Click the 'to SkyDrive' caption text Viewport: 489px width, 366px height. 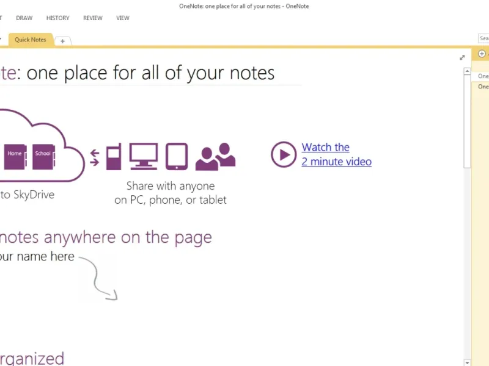coord(27,195)
